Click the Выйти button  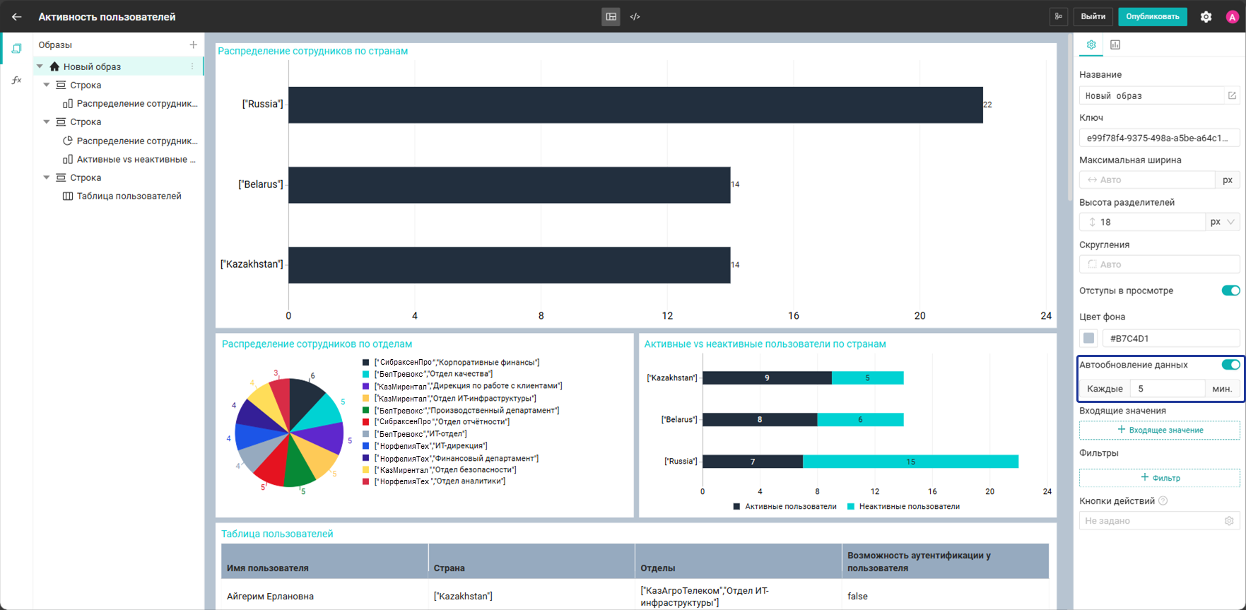pyautogui.click(x=1093, y=17)
